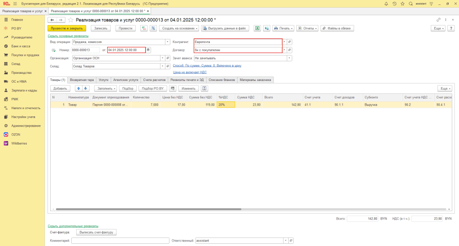The width and height of the screenshot is (459, 246).
Task: Click the Подбор РО.BY button
Action: pyautogui.click(x=152, y=88)
